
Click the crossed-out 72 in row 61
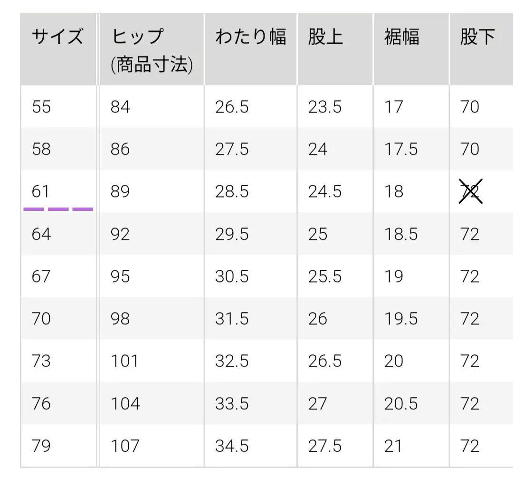(470, 191)
